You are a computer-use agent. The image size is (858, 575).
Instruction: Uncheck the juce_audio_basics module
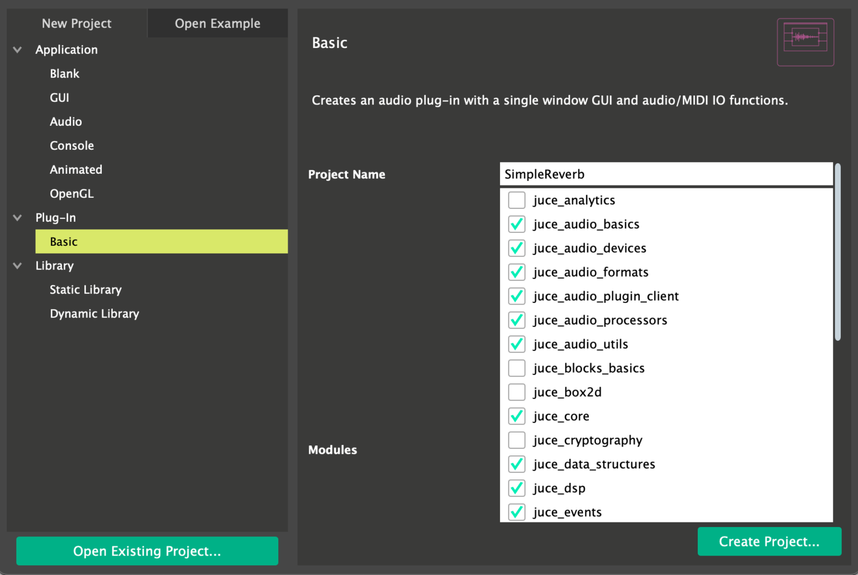517,224
